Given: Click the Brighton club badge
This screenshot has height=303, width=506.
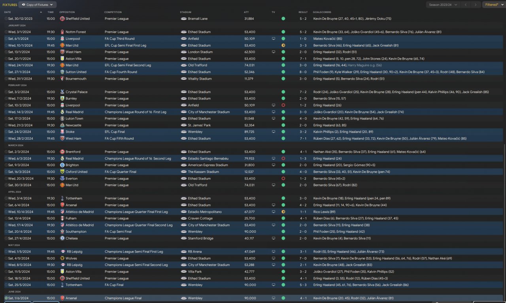Looking at the screenshot, I should point(62,165).
